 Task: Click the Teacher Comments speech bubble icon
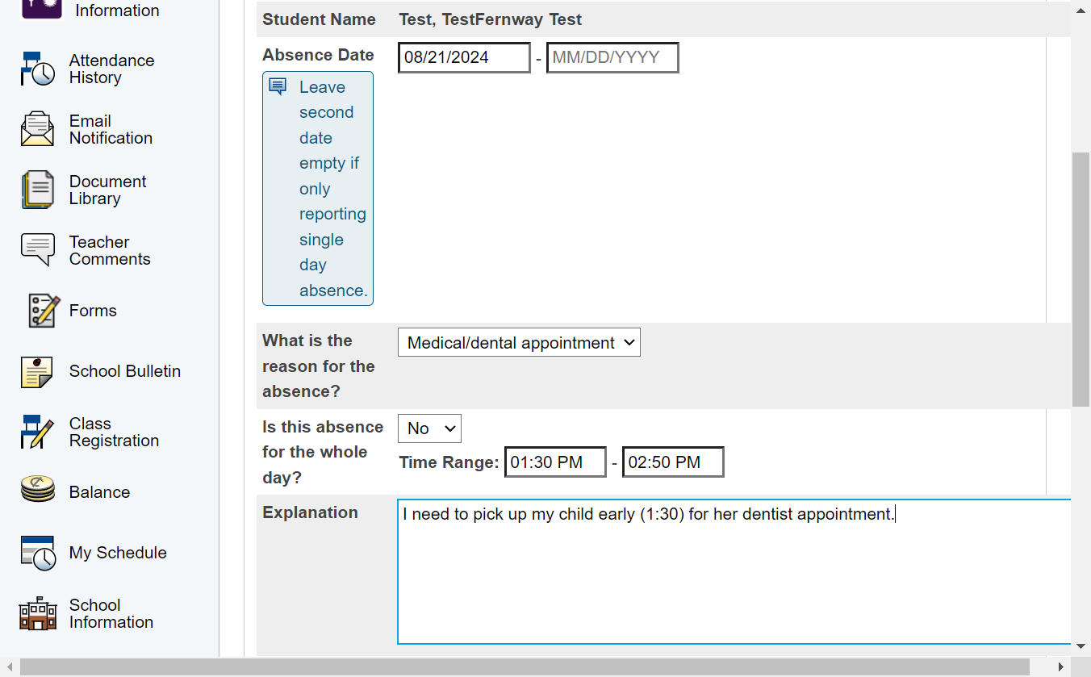pyautogui.click(x=38, y=250)
